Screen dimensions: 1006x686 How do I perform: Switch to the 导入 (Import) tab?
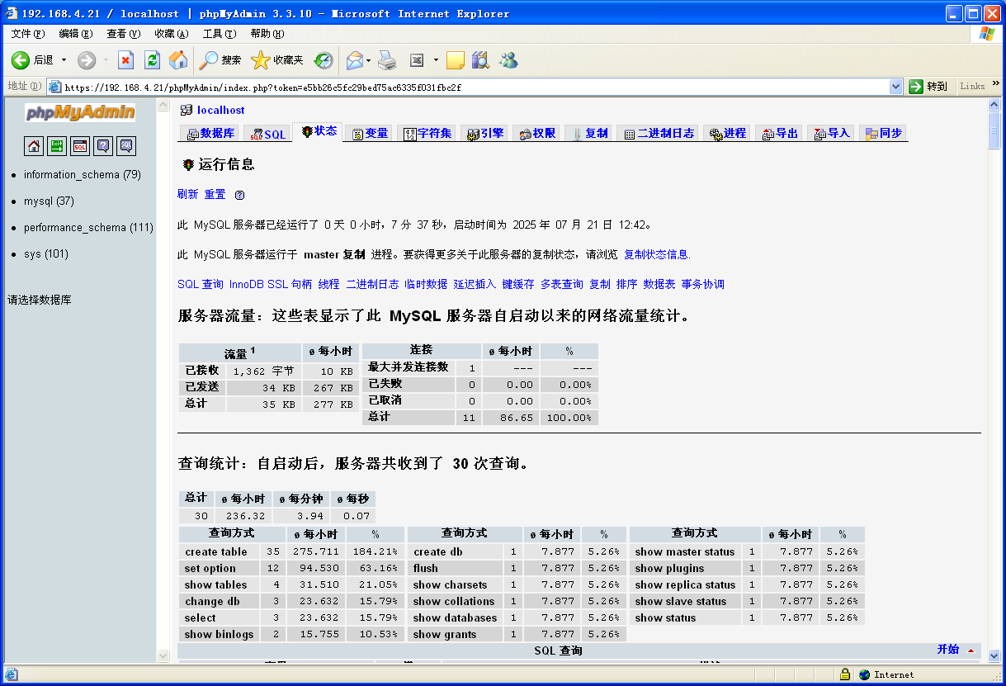pos(831,134)
